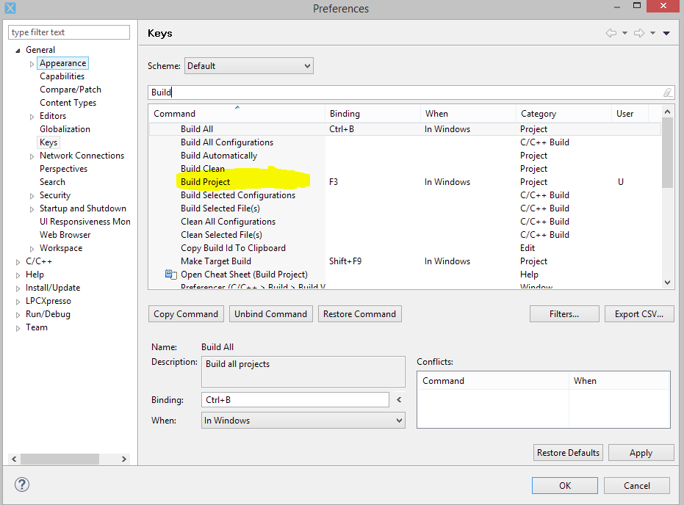Screen dimensions: 684x505
Task: Click the Export CSV... button
Action: [639, 313]
